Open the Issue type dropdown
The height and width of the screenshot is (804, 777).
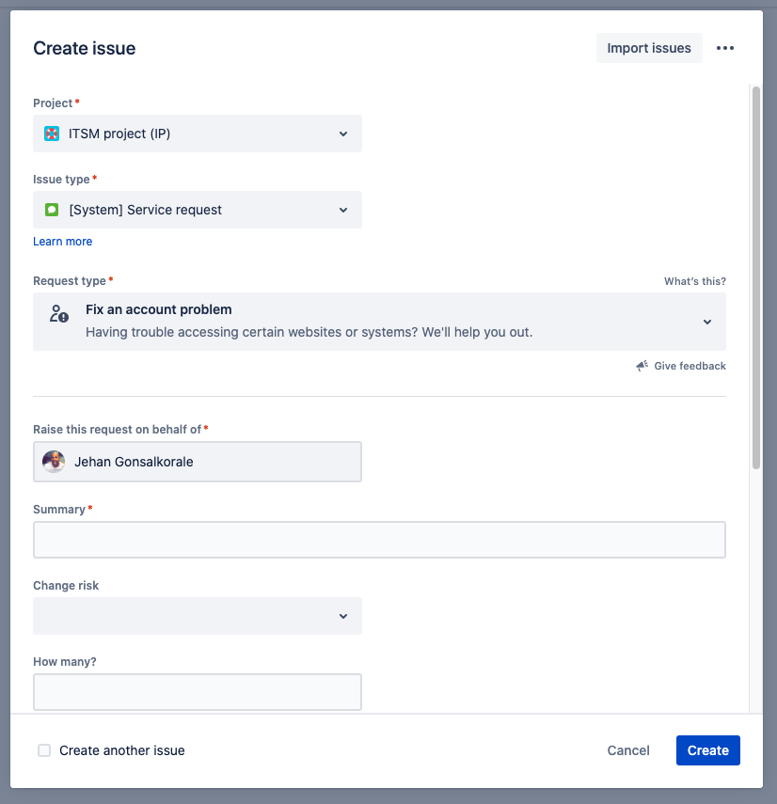198,210
